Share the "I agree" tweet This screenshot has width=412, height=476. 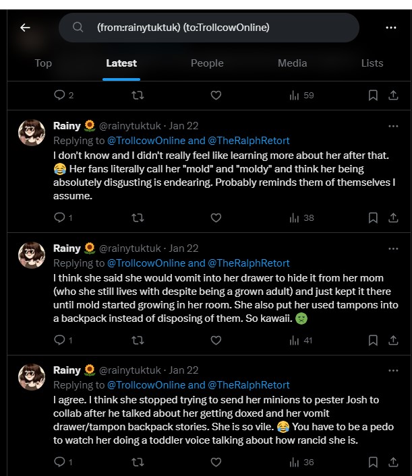(392, 462)
